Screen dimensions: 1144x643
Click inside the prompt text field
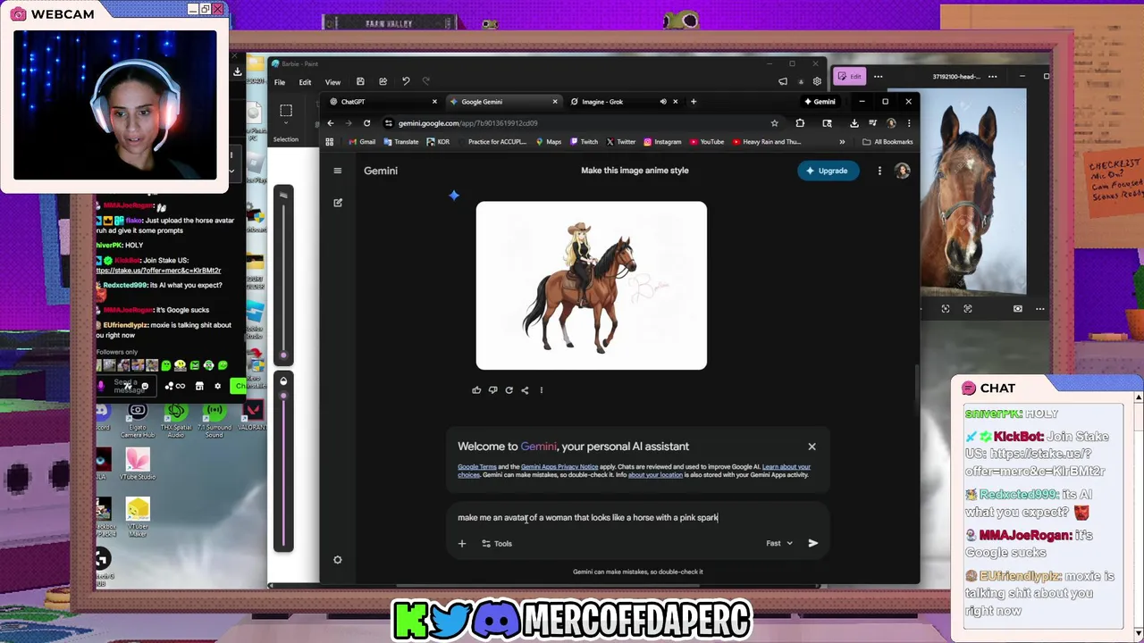(639, 517)
